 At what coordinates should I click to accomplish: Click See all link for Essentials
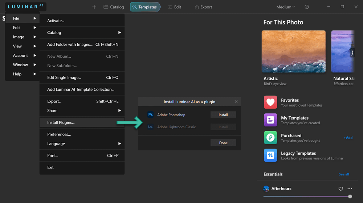[344, 174]
